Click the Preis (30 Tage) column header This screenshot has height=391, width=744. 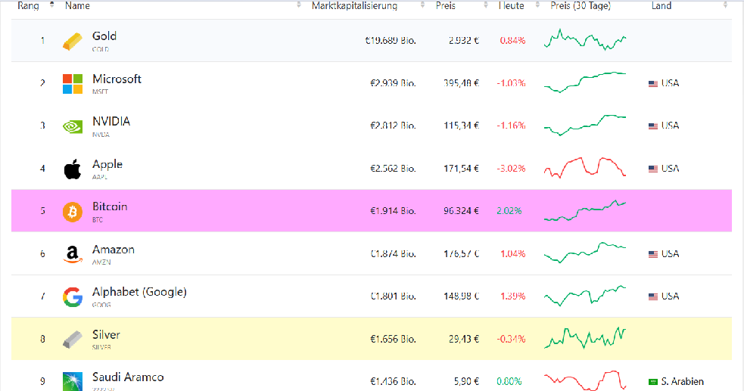pyautogui.click(x=581, y=6)
